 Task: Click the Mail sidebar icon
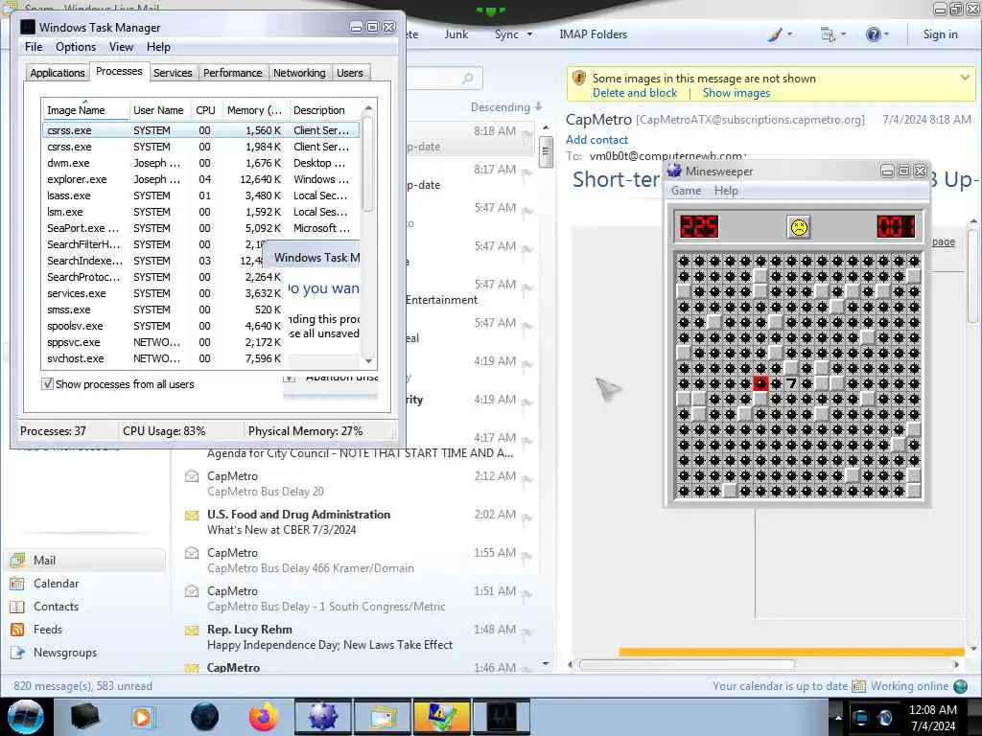(17, 560)
